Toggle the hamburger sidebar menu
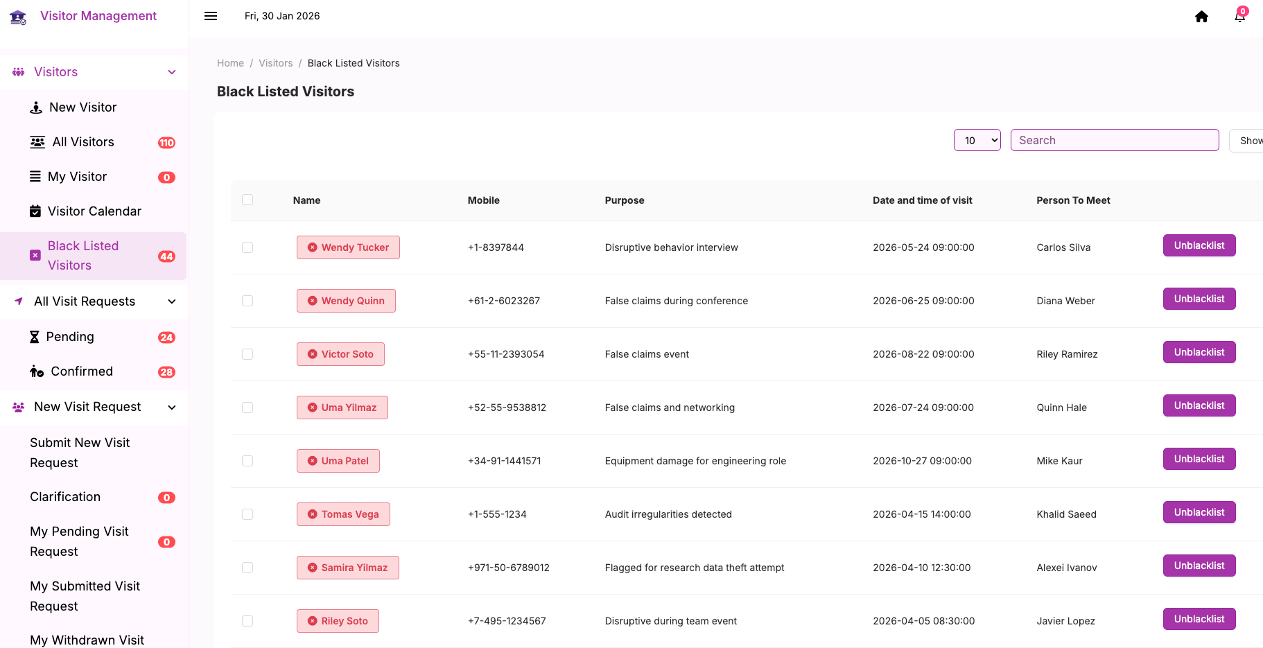The image size is (1263, 648). [211, 16]
